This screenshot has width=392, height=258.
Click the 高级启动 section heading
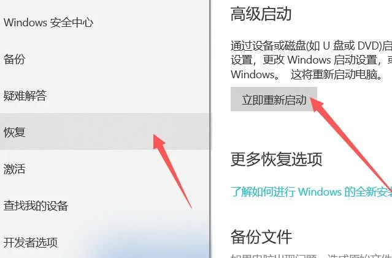coord(261,14)
